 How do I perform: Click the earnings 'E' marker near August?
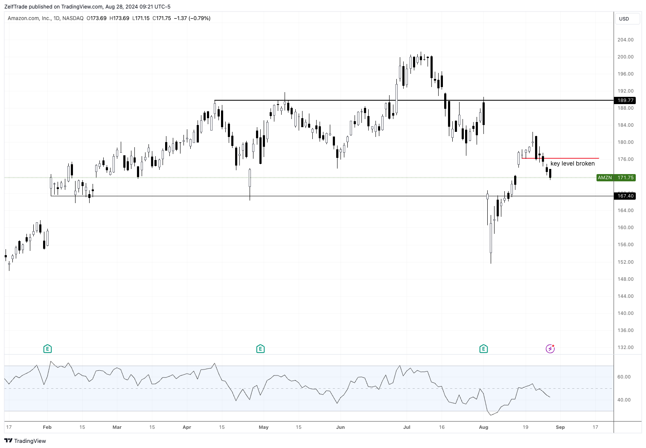(483, 349)
